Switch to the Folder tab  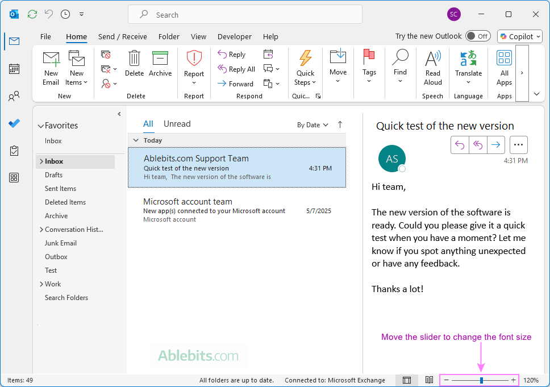(x=169, y=36)
